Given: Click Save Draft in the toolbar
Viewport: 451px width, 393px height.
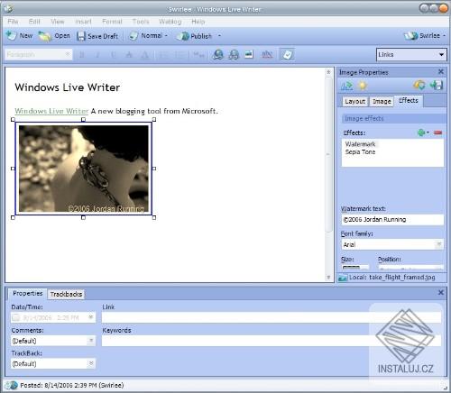Looking at the screenshot, I should tap(97, 36).
